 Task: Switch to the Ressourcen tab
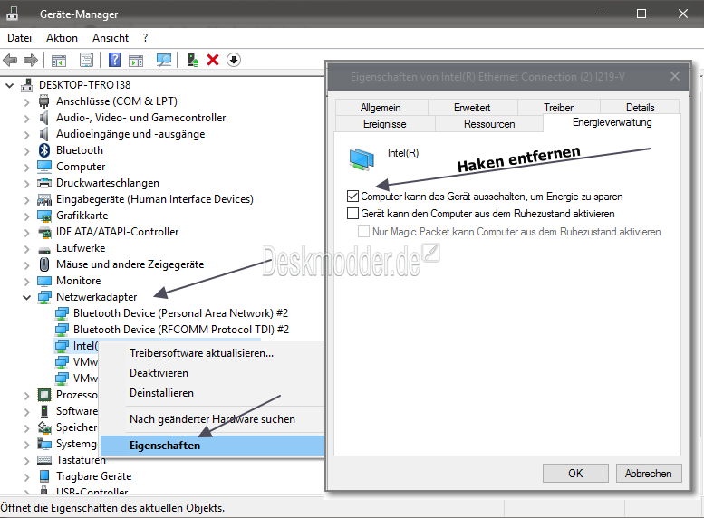(x=489, y=124)
